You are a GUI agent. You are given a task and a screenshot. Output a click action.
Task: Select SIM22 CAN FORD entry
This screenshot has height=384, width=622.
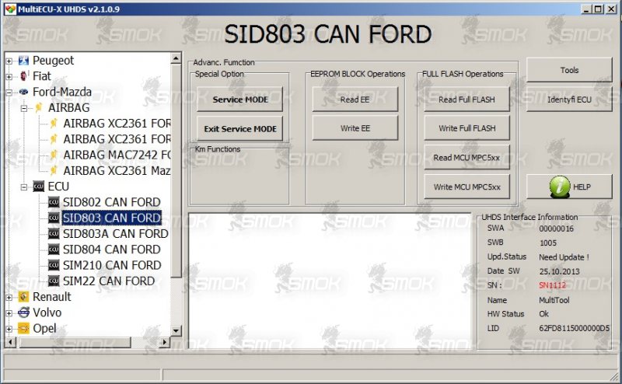pos(109,281)
